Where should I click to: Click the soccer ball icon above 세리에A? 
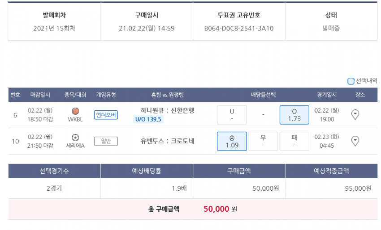coord(75,138)
